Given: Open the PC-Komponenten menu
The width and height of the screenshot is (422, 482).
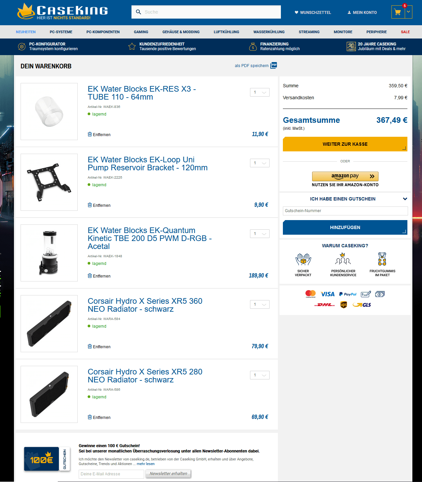Looking at the screenshot, I should point(103,32).
